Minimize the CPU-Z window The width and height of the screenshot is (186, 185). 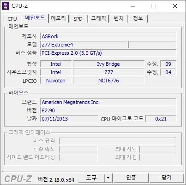[x=133, y=6]
